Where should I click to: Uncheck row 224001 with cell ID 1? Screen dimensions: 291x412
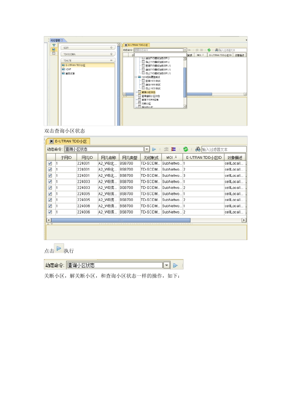50,163
